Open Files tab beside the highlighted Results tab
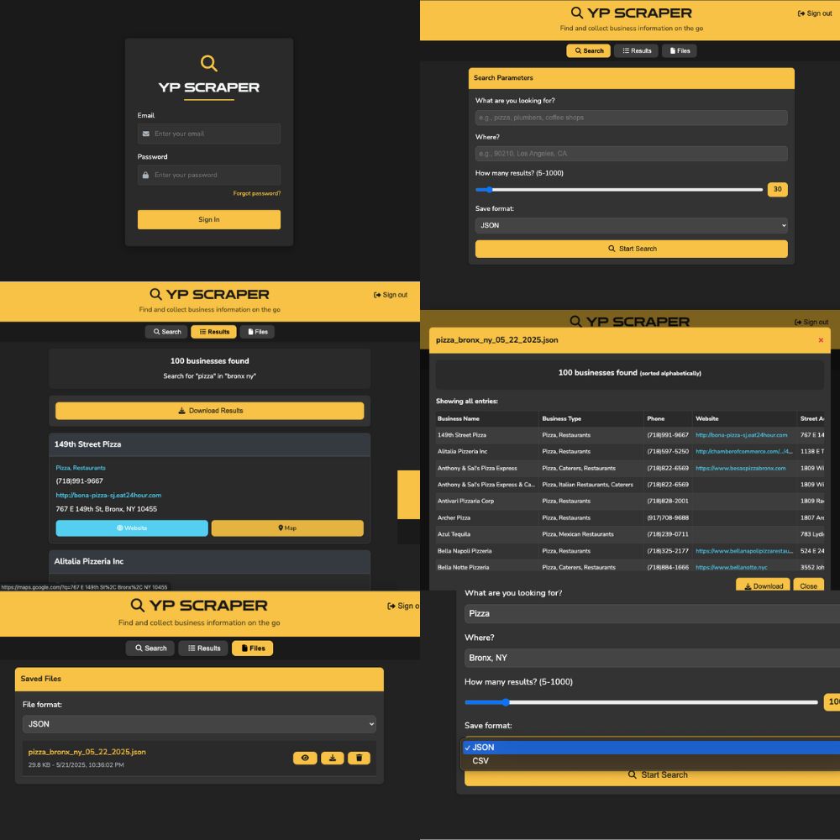Viewport: 840px width, 840px height. [257, 332]
